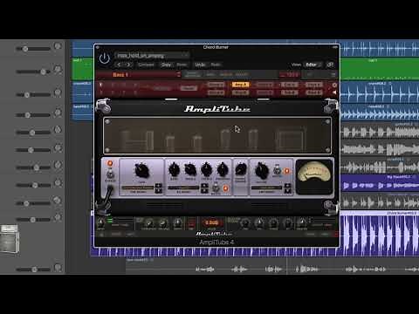Click the Copy button in plugin header
This screenshot has width=419, height=314.
[166, 65]
